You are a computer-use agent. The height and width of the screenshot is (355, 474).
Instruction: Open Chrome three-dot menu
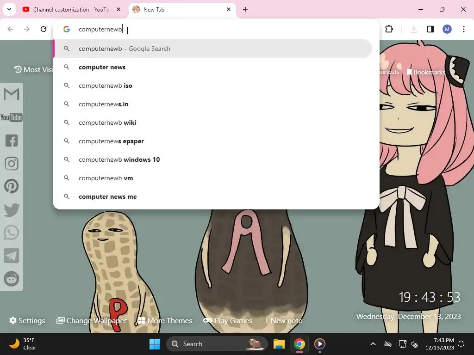[x=464, y=29]
